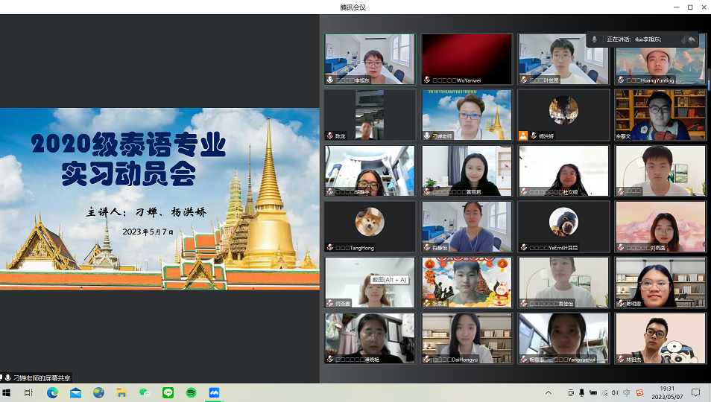The width and height of the screenshot is (711, 402).
Task: Open the Mail app in taskbar
Action: pos(75,392)
